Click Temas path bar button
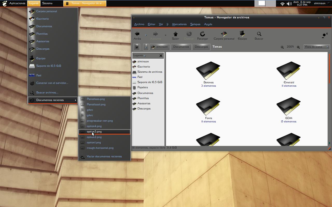 point(217,47)
